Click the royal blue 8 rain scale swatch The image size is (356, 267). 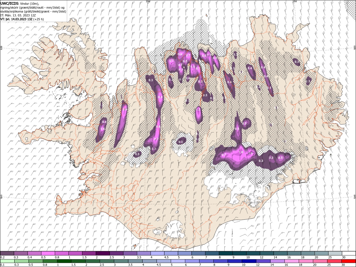click(x=221, y=261)
